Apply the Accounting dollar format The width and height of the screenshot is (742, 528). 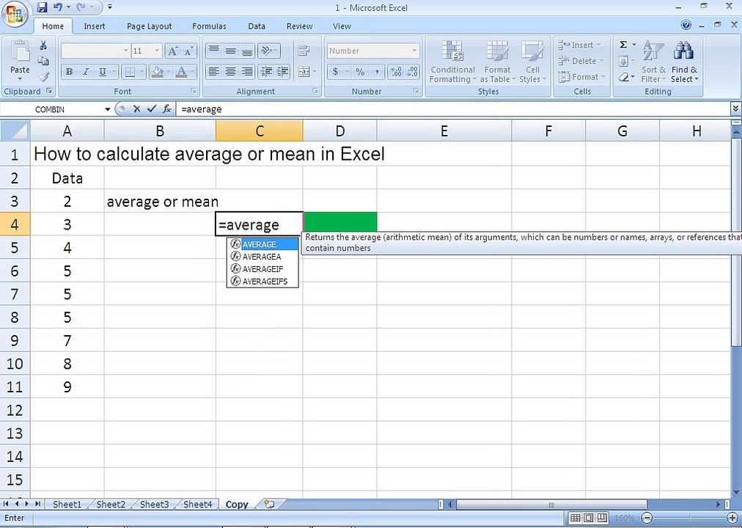point(335,72)
